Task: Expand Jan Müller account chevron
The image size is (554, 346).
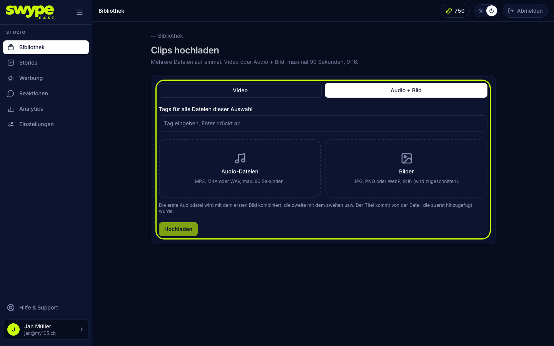Action: (x=82, y=329)
